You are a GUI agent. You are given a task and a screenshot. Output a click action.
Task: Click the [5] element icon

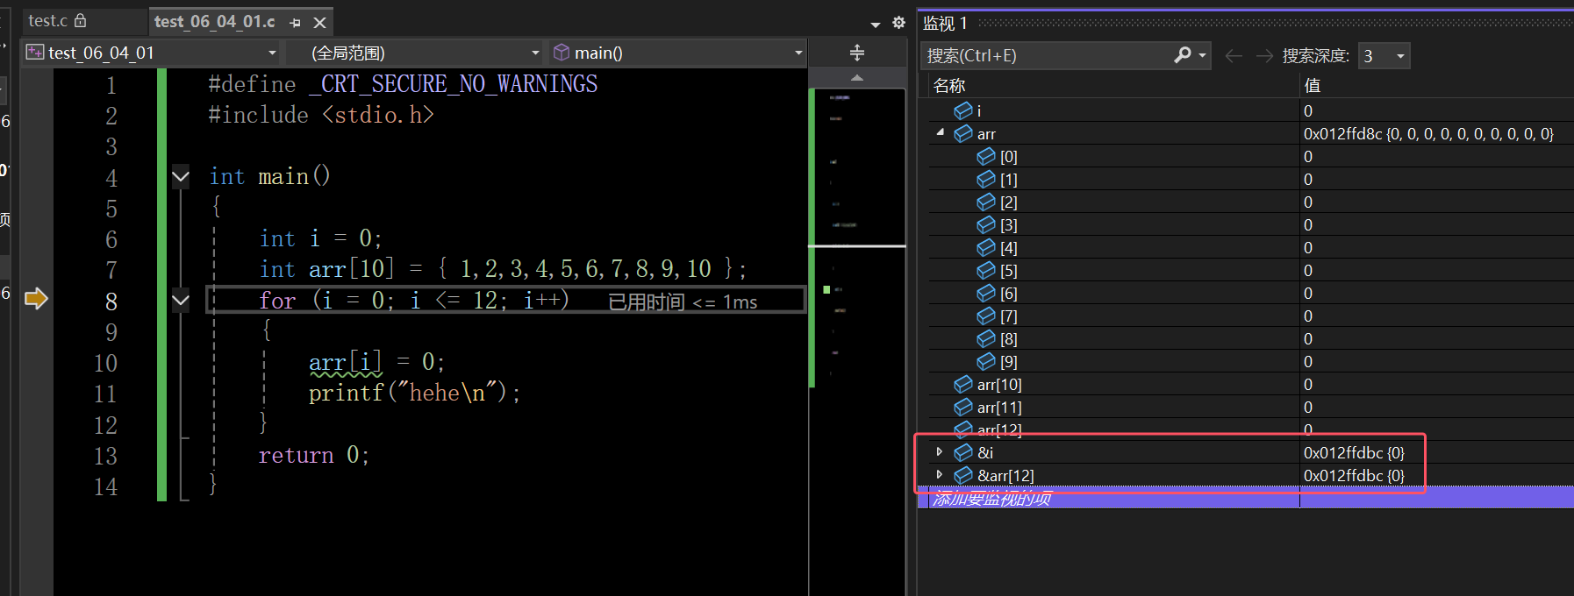coord(986,270)
